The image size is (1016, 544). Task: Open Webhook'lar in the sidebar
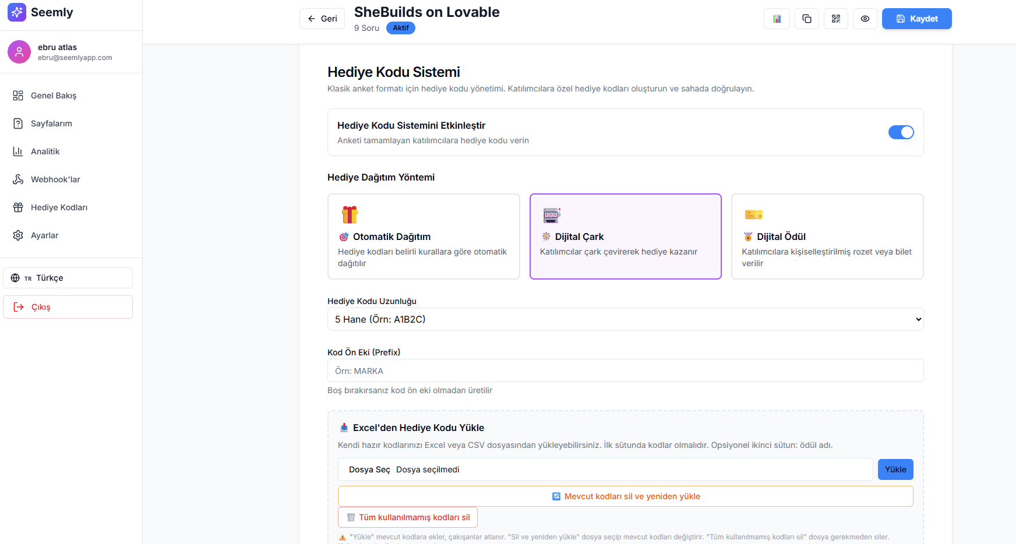pos(55,179)
